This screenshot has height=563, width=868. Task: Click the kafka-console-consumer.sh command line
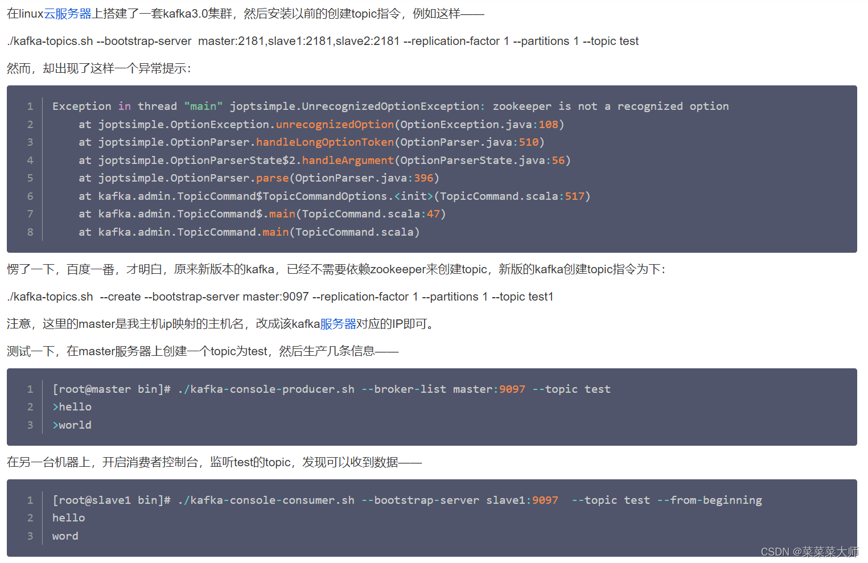point(407,500)
